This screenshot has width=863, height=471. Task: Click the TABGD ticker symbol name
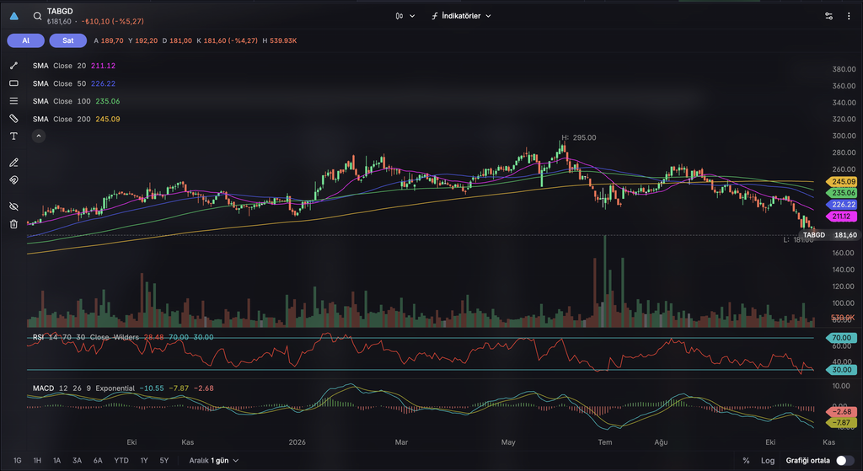pyautogui.click(x=60, y=11)
